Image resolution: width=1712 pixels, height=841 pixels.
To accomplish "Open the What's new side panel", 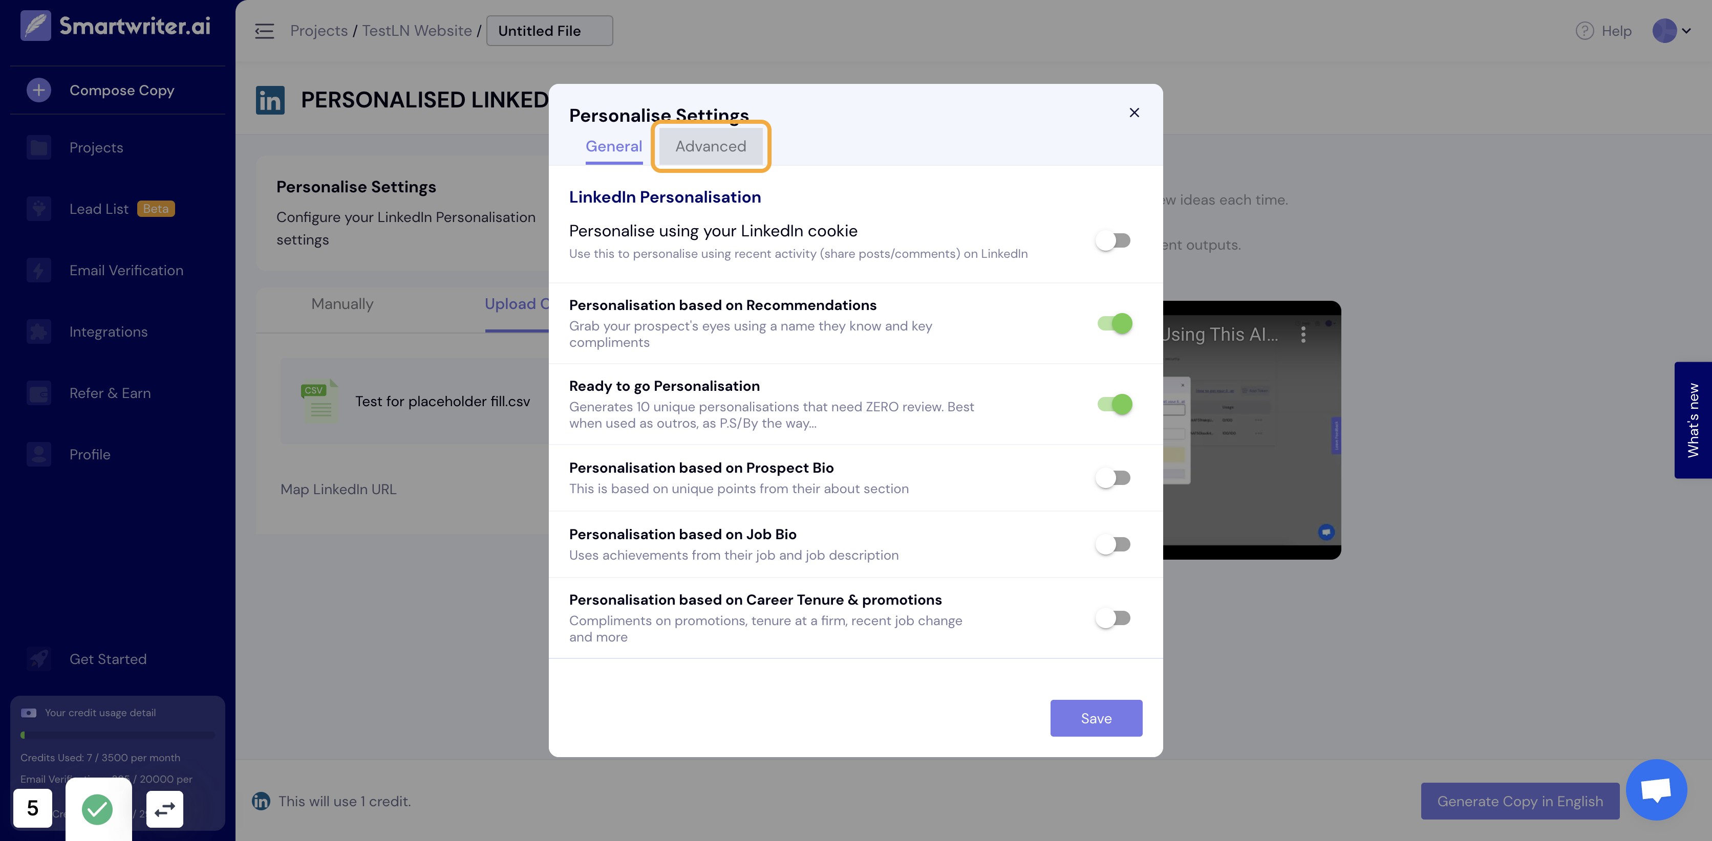I will [1693, 420].
